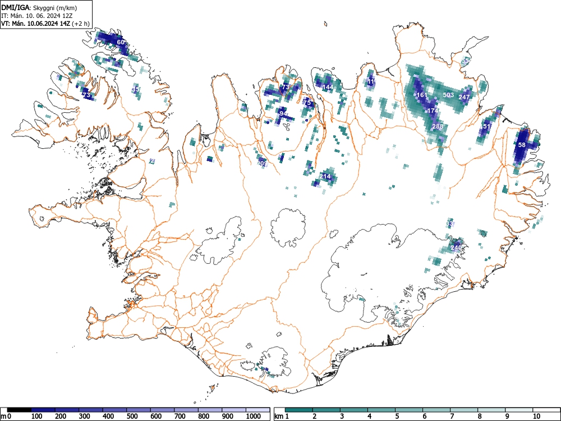The image size is (561, 421).
Task: Click the visibility value 174 on the map
Action: tap(433, 111)
